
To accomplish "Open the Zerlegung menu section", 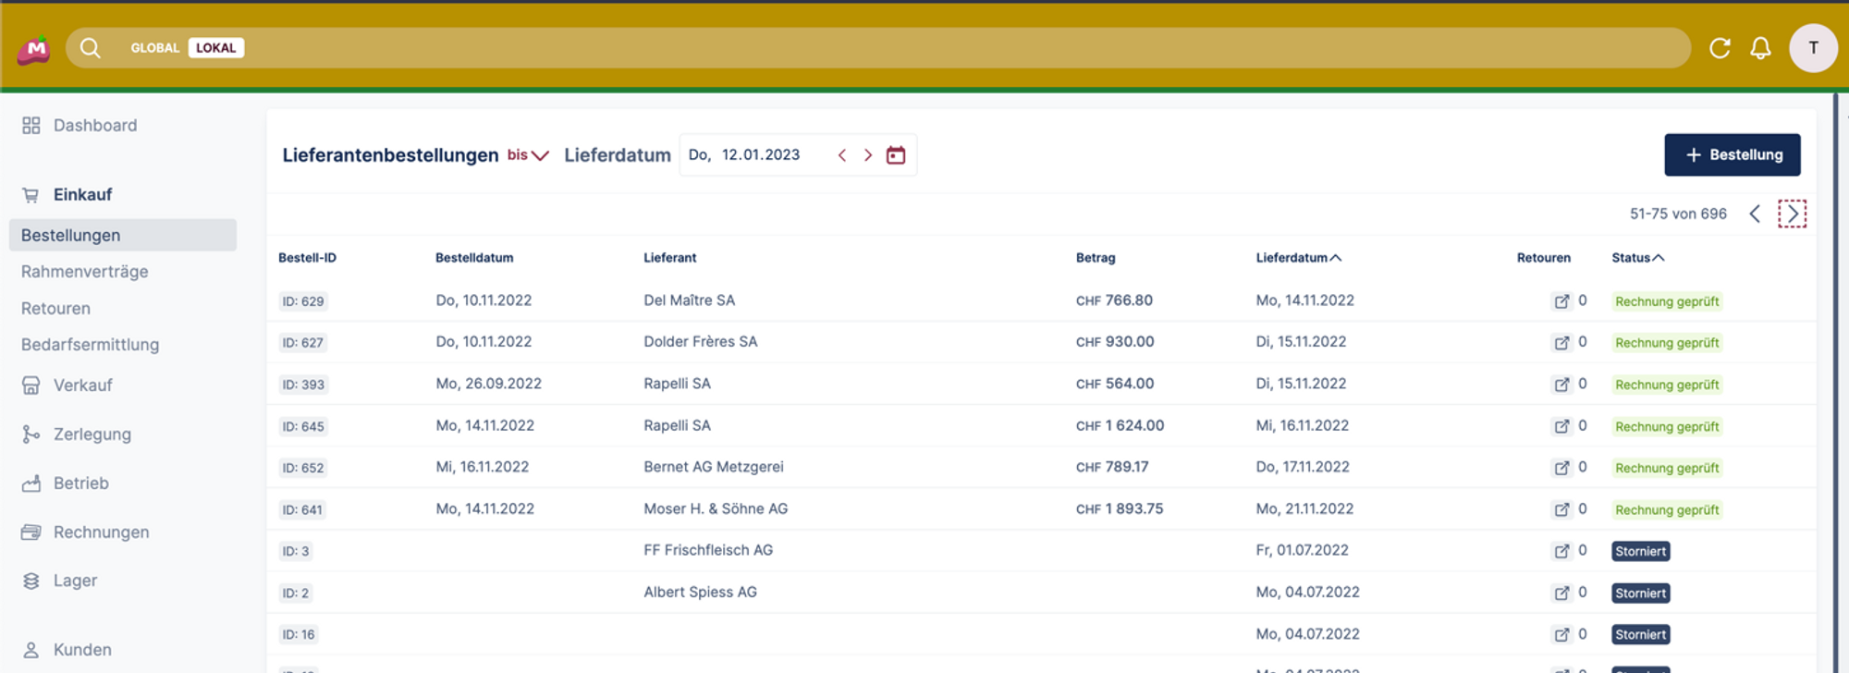I will [92, 434].
